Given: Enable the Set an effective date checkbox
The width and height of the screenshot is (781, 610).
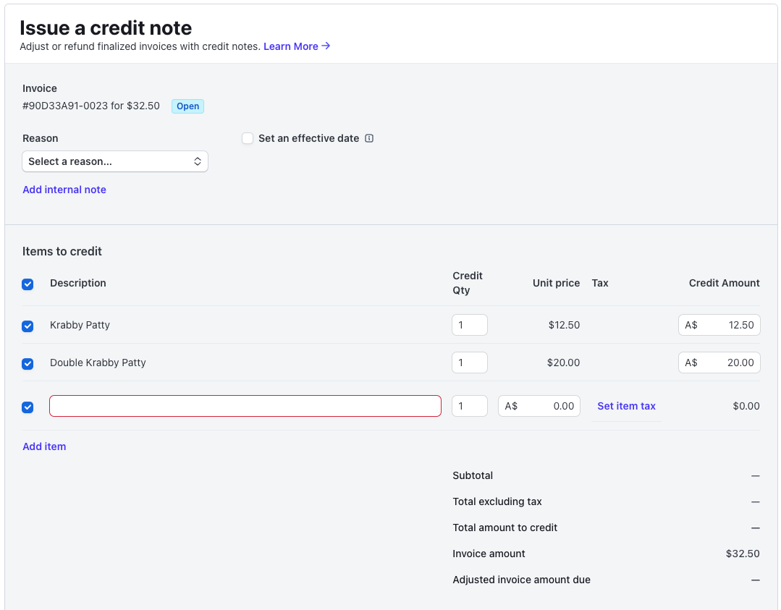Looking at the screenshot, I should tap(248, 138).
